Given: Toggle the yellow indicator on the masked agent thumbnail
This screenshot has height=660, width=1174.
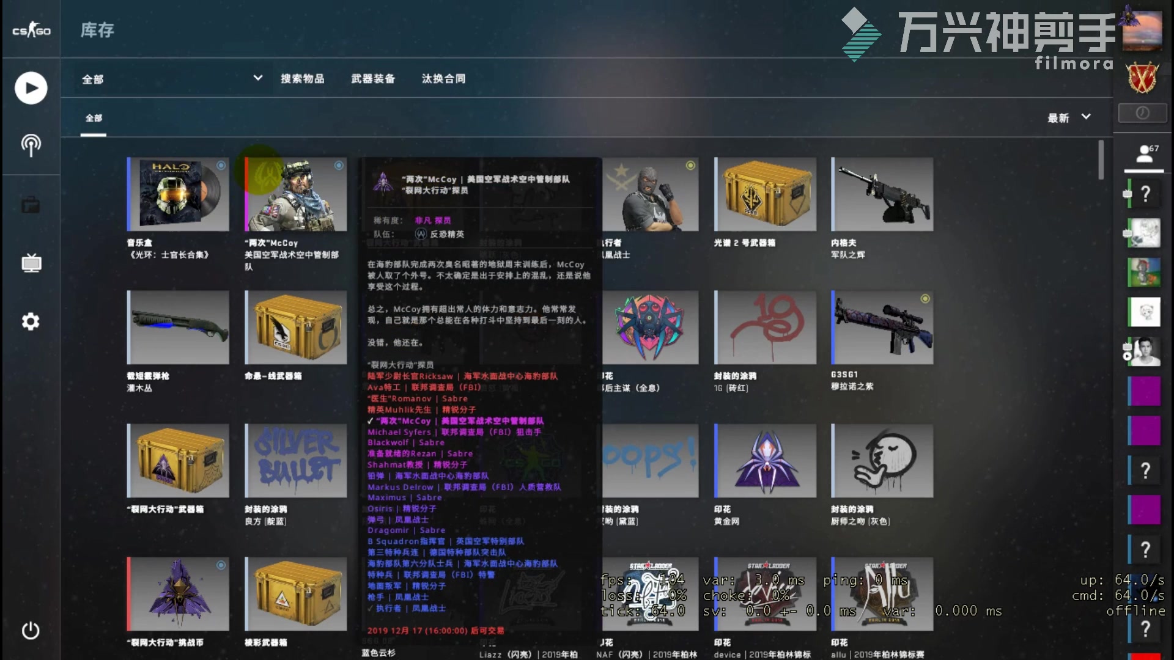Looking at the screenshot, I should point(690,164).
